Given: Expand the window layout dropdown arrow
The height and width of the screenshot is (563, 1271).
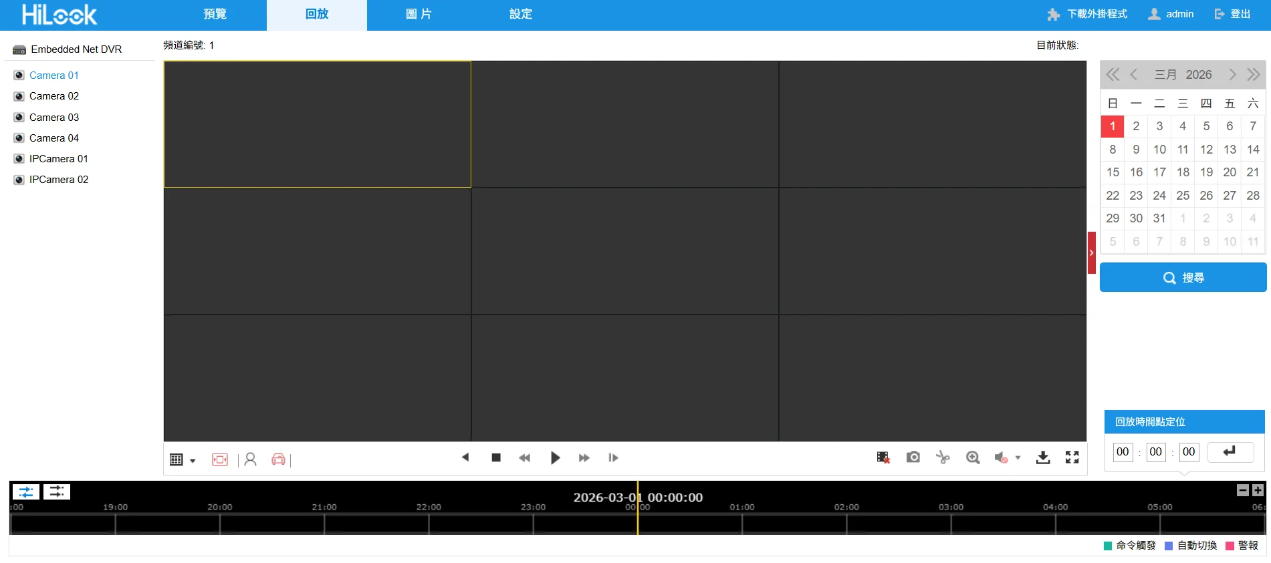Looking at the screenshot, I should tap(193, 461).
